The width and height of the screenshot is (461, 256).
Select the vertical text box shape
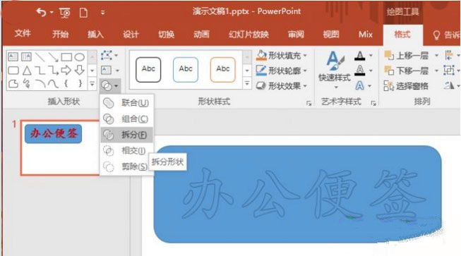(26, 56)
